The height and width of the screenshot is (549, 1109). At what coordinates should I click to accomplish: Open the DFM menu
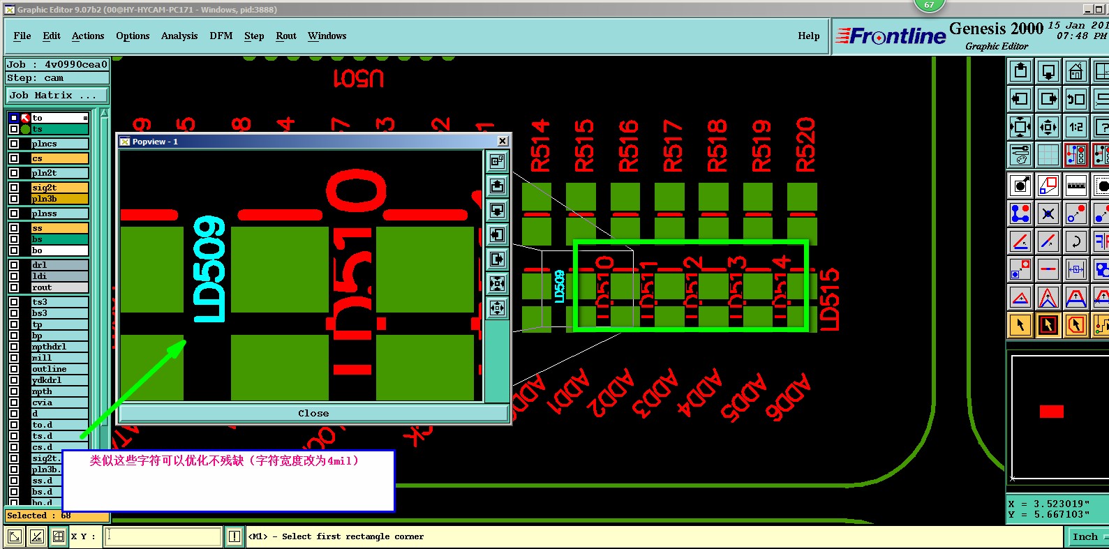(x=221, y=36)
